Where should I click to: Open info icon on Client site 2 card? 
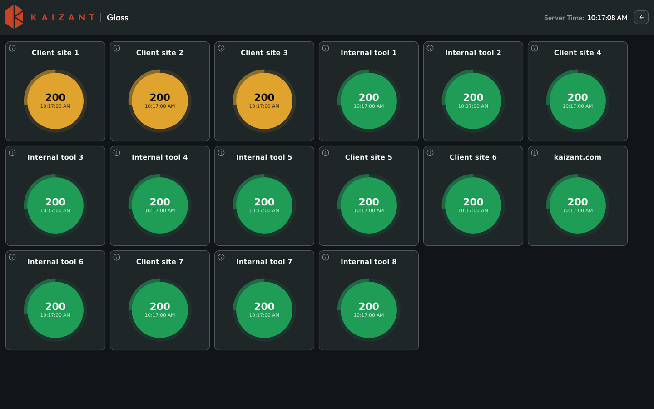click(x=117, y=48)
